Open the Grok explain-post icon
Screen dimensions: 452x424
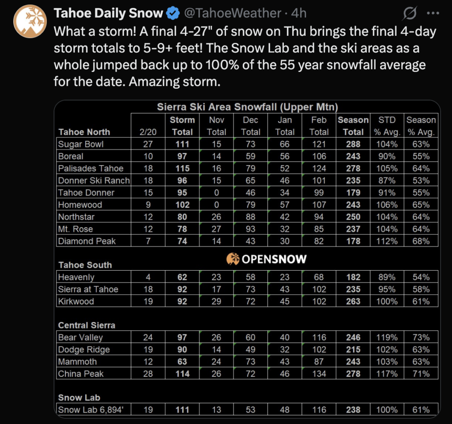click(x=410, y=14)
